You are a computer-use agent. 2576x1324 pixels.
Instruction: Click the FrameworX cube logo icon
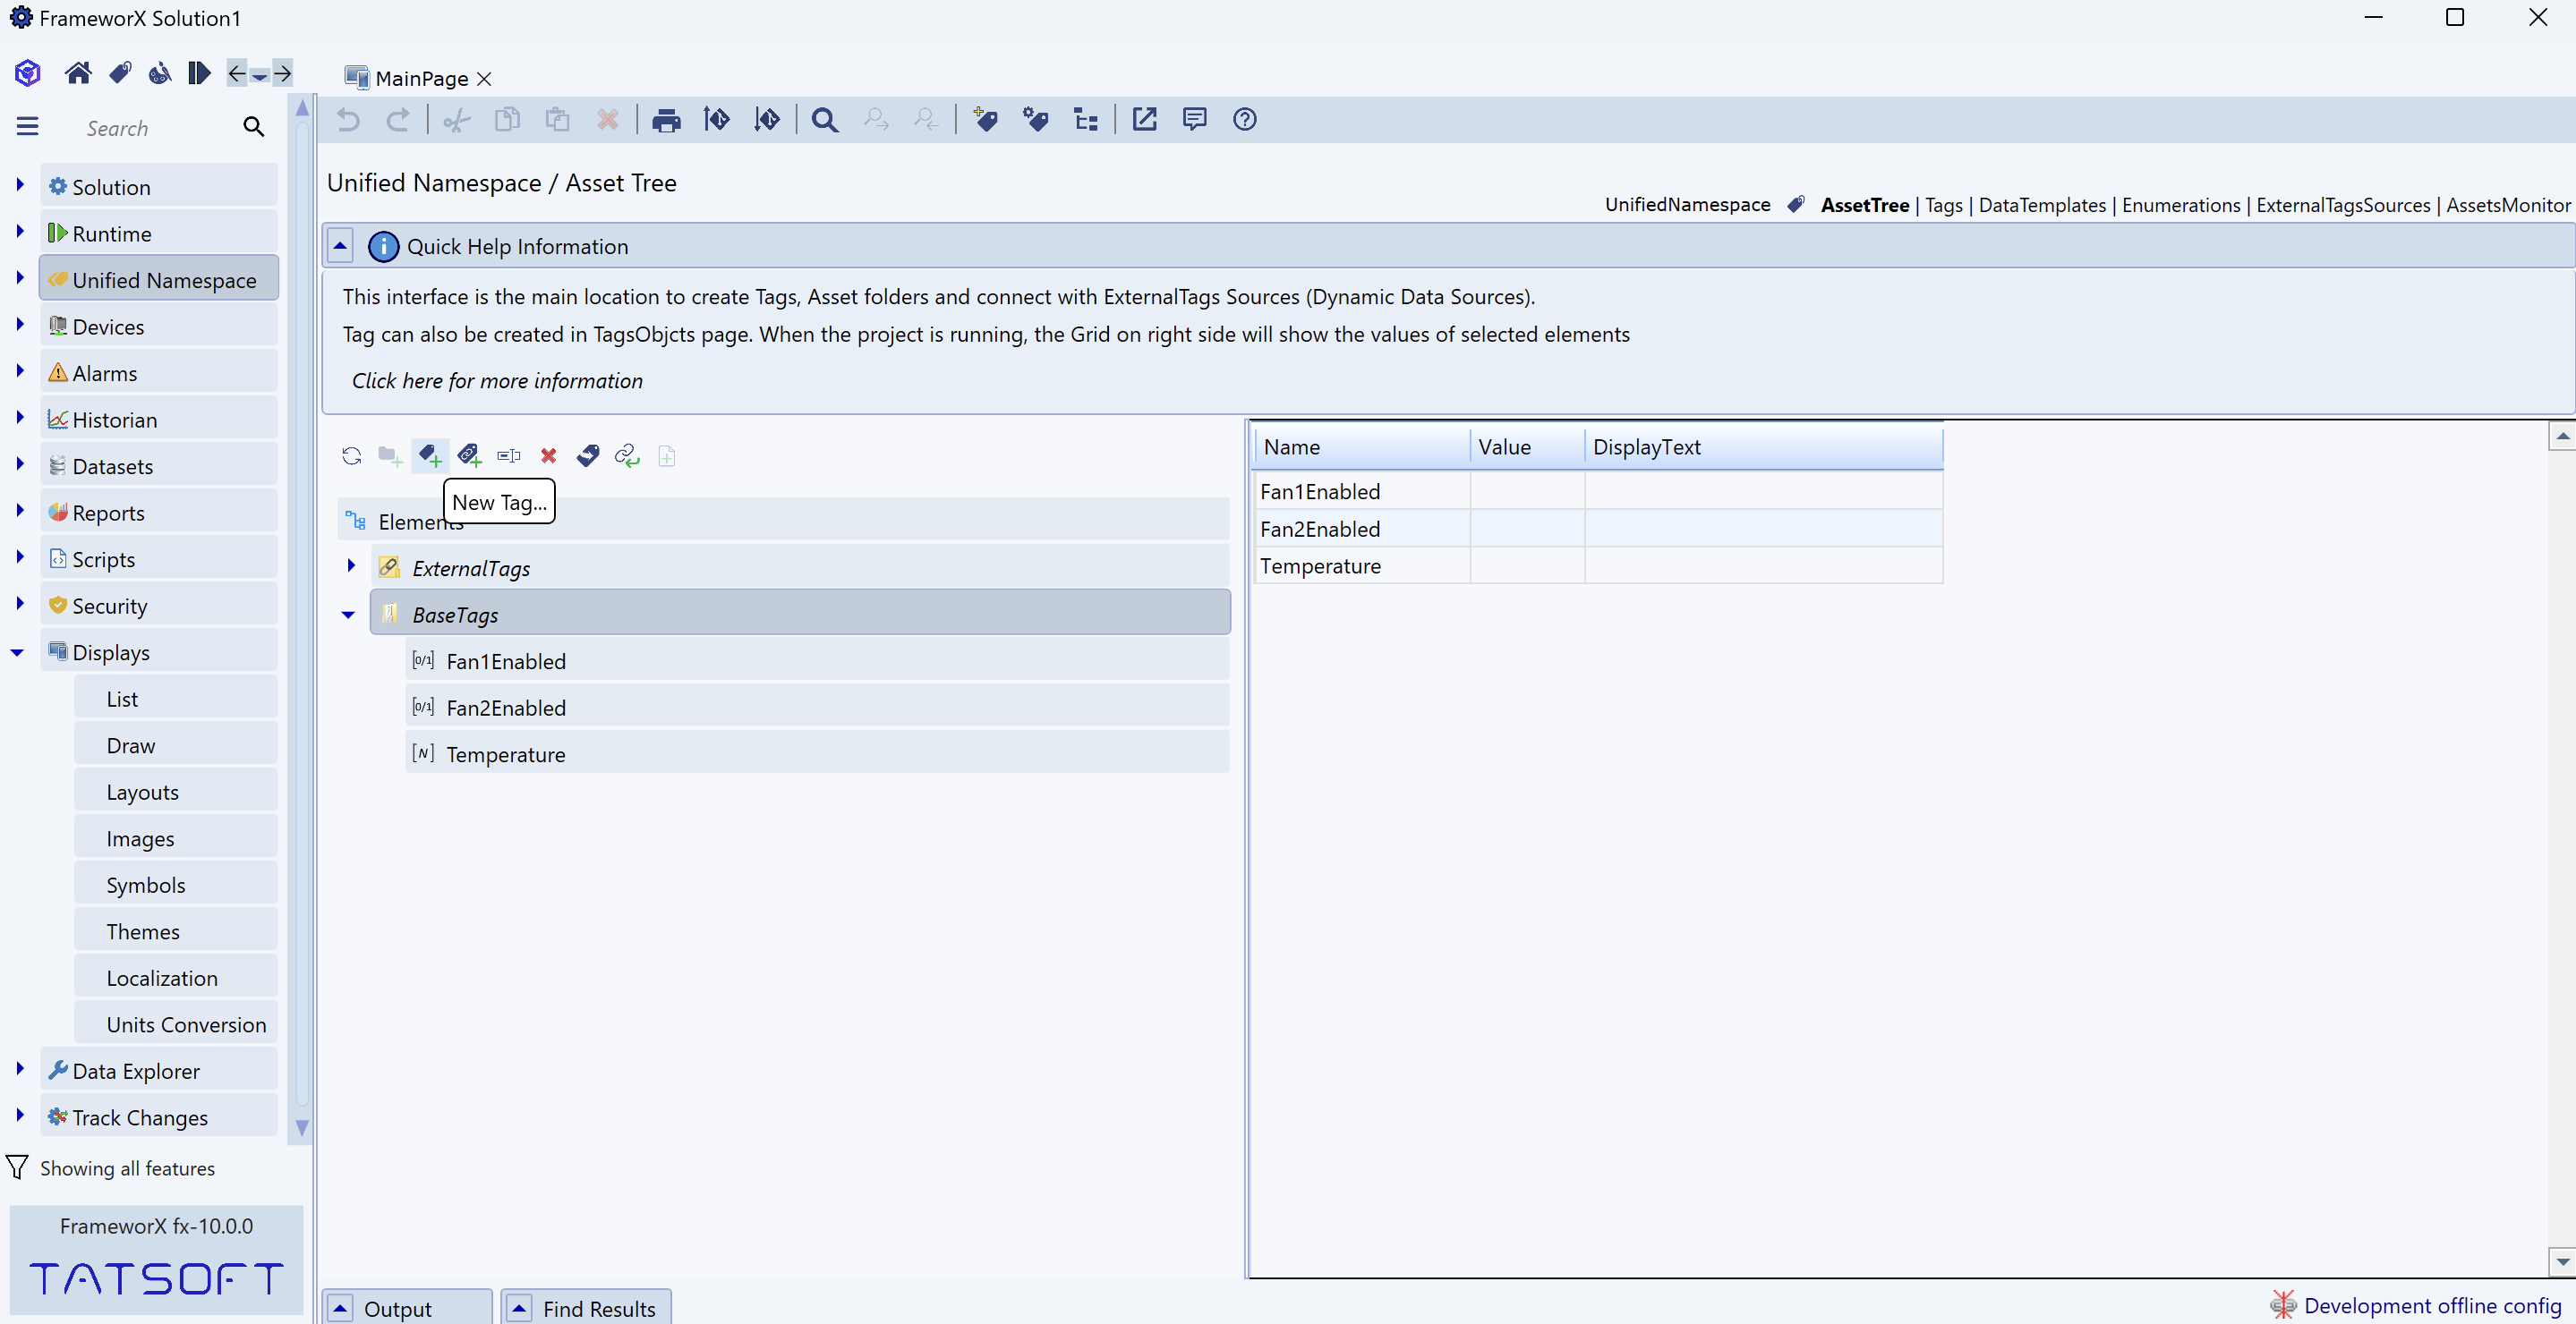pos(27,73)
